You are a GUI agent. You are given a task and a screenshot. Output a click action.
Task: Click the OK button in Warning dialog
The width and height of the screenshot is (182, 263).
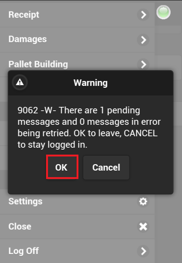[x=62, y=167]
